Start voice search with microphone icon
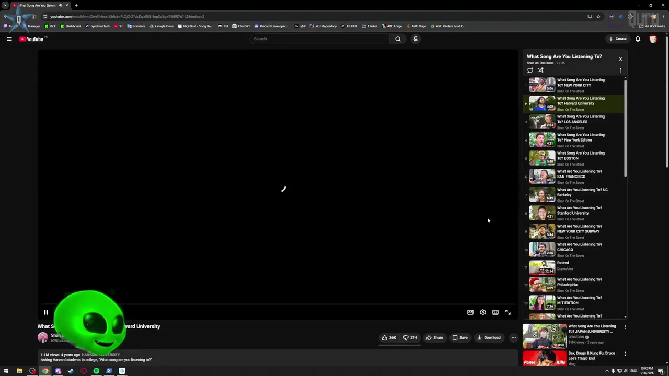Image resolution: width=669 pixels, height=376 pixels. (x=416, y=39)
